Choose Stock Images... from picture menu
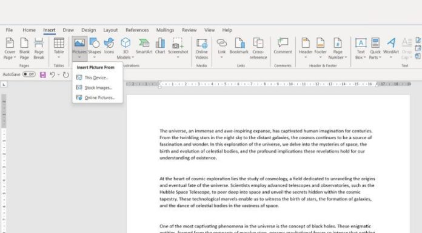 [x=98, y=88]
